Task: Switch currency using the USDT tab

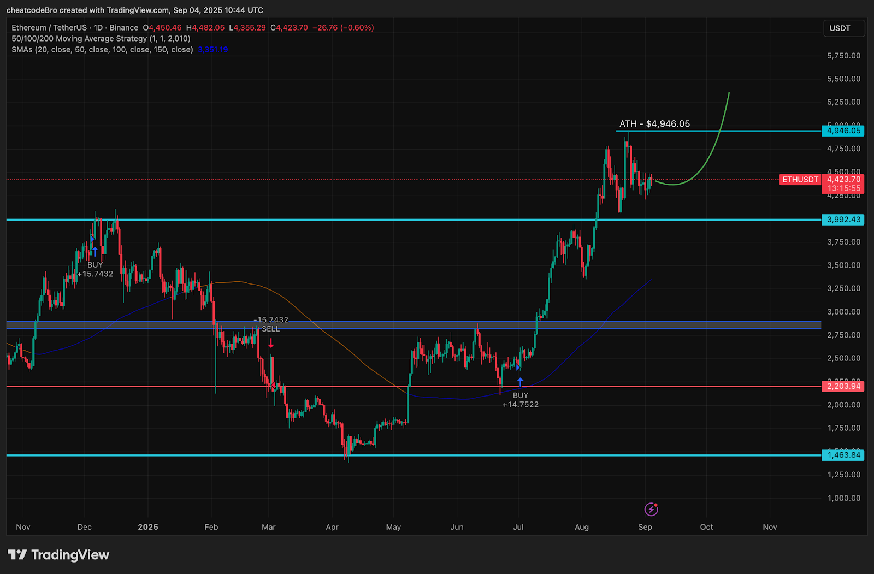Action: [843, 28]
